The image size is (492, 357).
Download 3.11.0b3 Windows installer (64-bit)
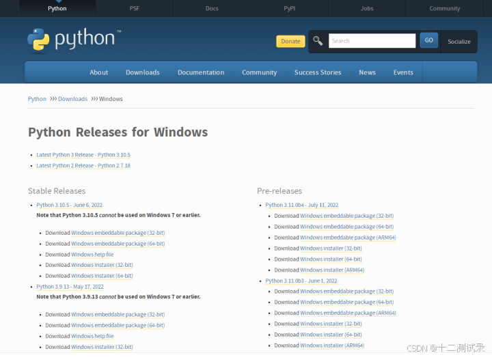[x=331, y=334]
